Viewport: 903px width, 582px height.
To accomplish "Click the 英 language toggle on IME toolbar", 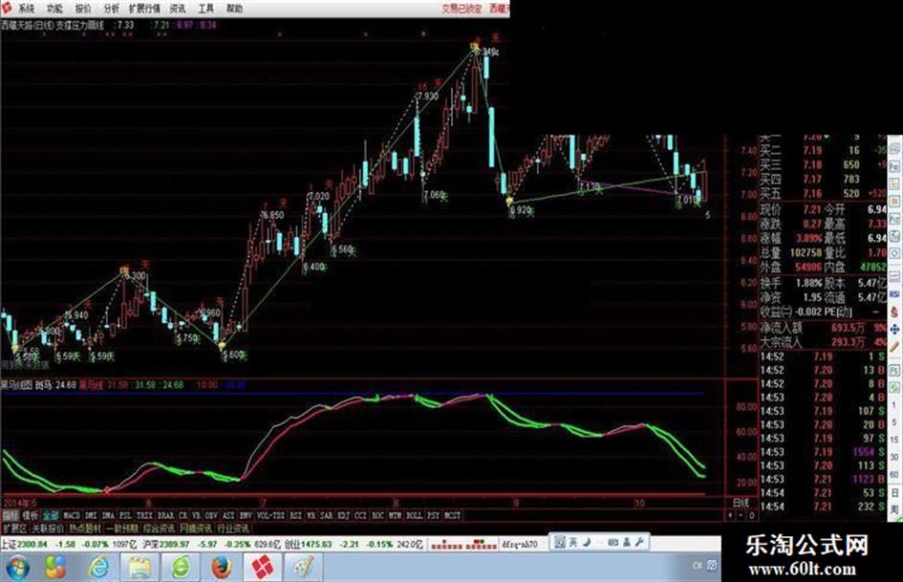I will (573, 542).
